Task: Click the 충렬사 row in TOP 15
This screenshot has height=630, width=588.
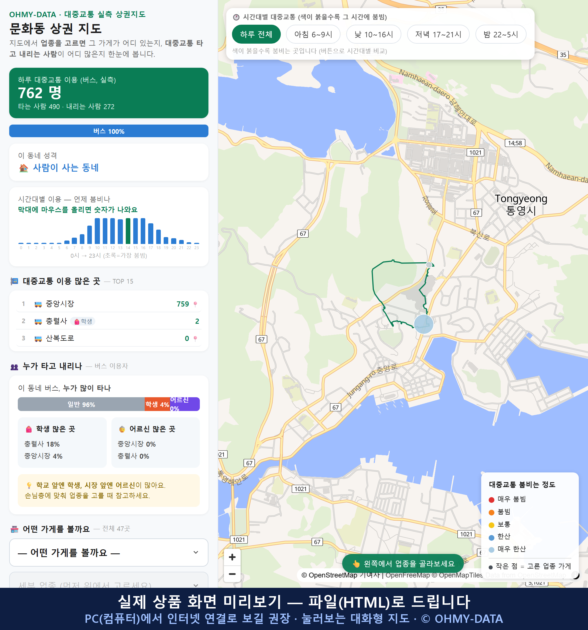Action: (109, 321)
